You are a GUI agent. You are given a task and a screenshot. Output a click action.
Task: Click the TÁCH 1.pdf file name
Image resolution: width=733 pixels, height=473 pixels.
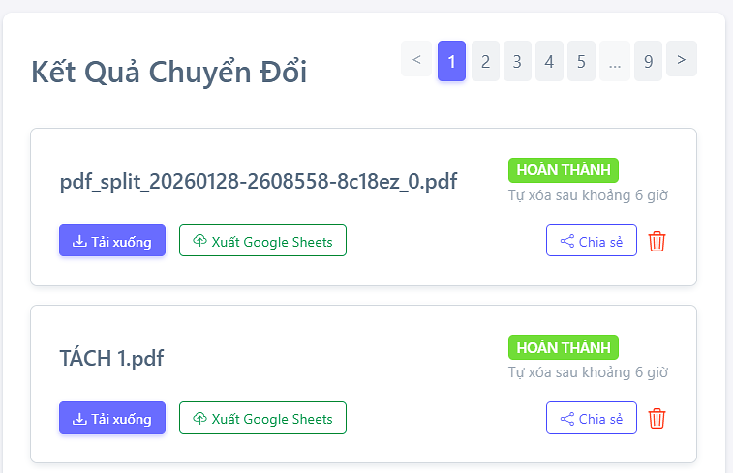[x=112, y=358]
